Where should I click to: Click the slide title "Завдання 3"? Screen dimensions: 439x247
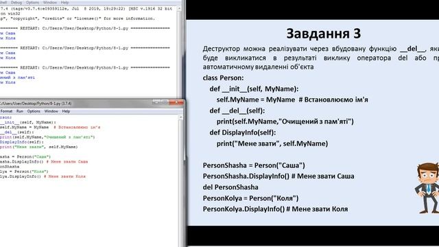click(x=323, y=34)
